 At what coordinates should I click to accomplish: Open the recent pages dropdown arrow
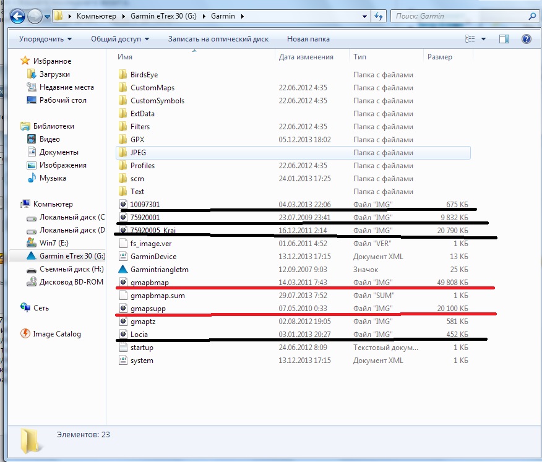(47, 16)
